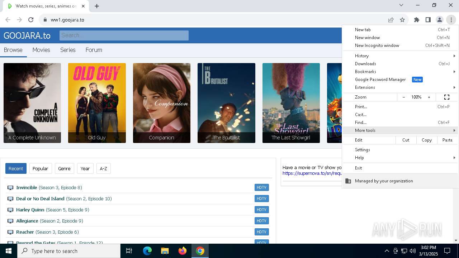
Task: Open the Extensions puzzle icon
Action: pos(417,20)
